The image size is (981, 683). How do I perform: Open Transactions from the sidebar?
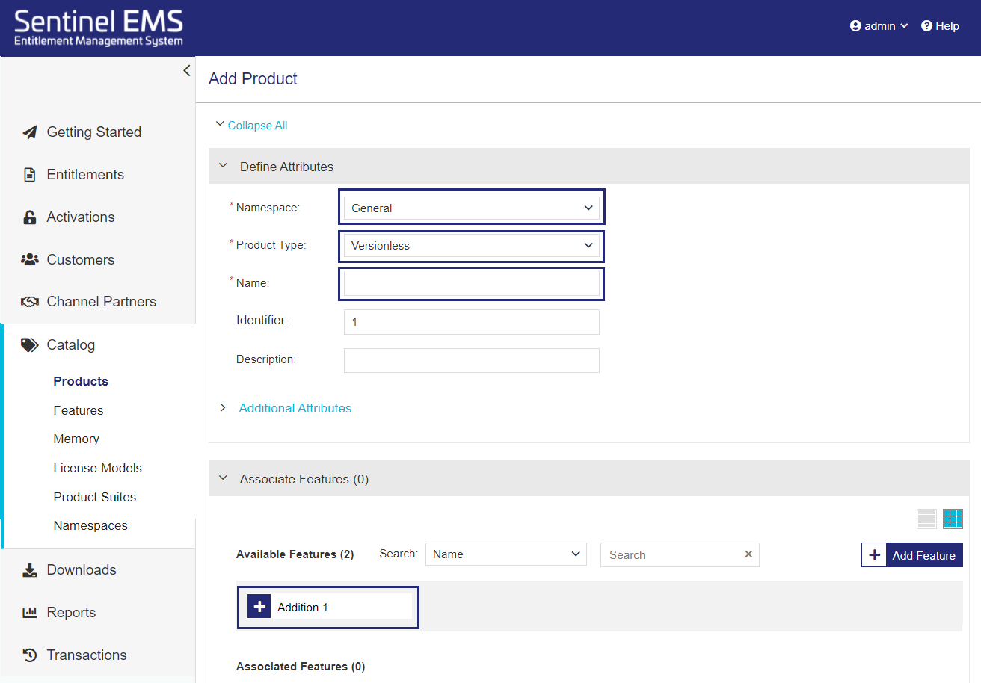(86, 655)
